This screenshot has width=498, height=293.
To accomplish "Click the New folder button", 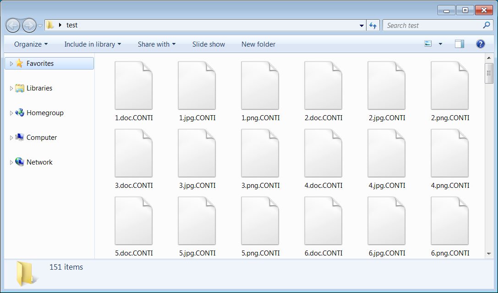I will click(x=258, y=44).
